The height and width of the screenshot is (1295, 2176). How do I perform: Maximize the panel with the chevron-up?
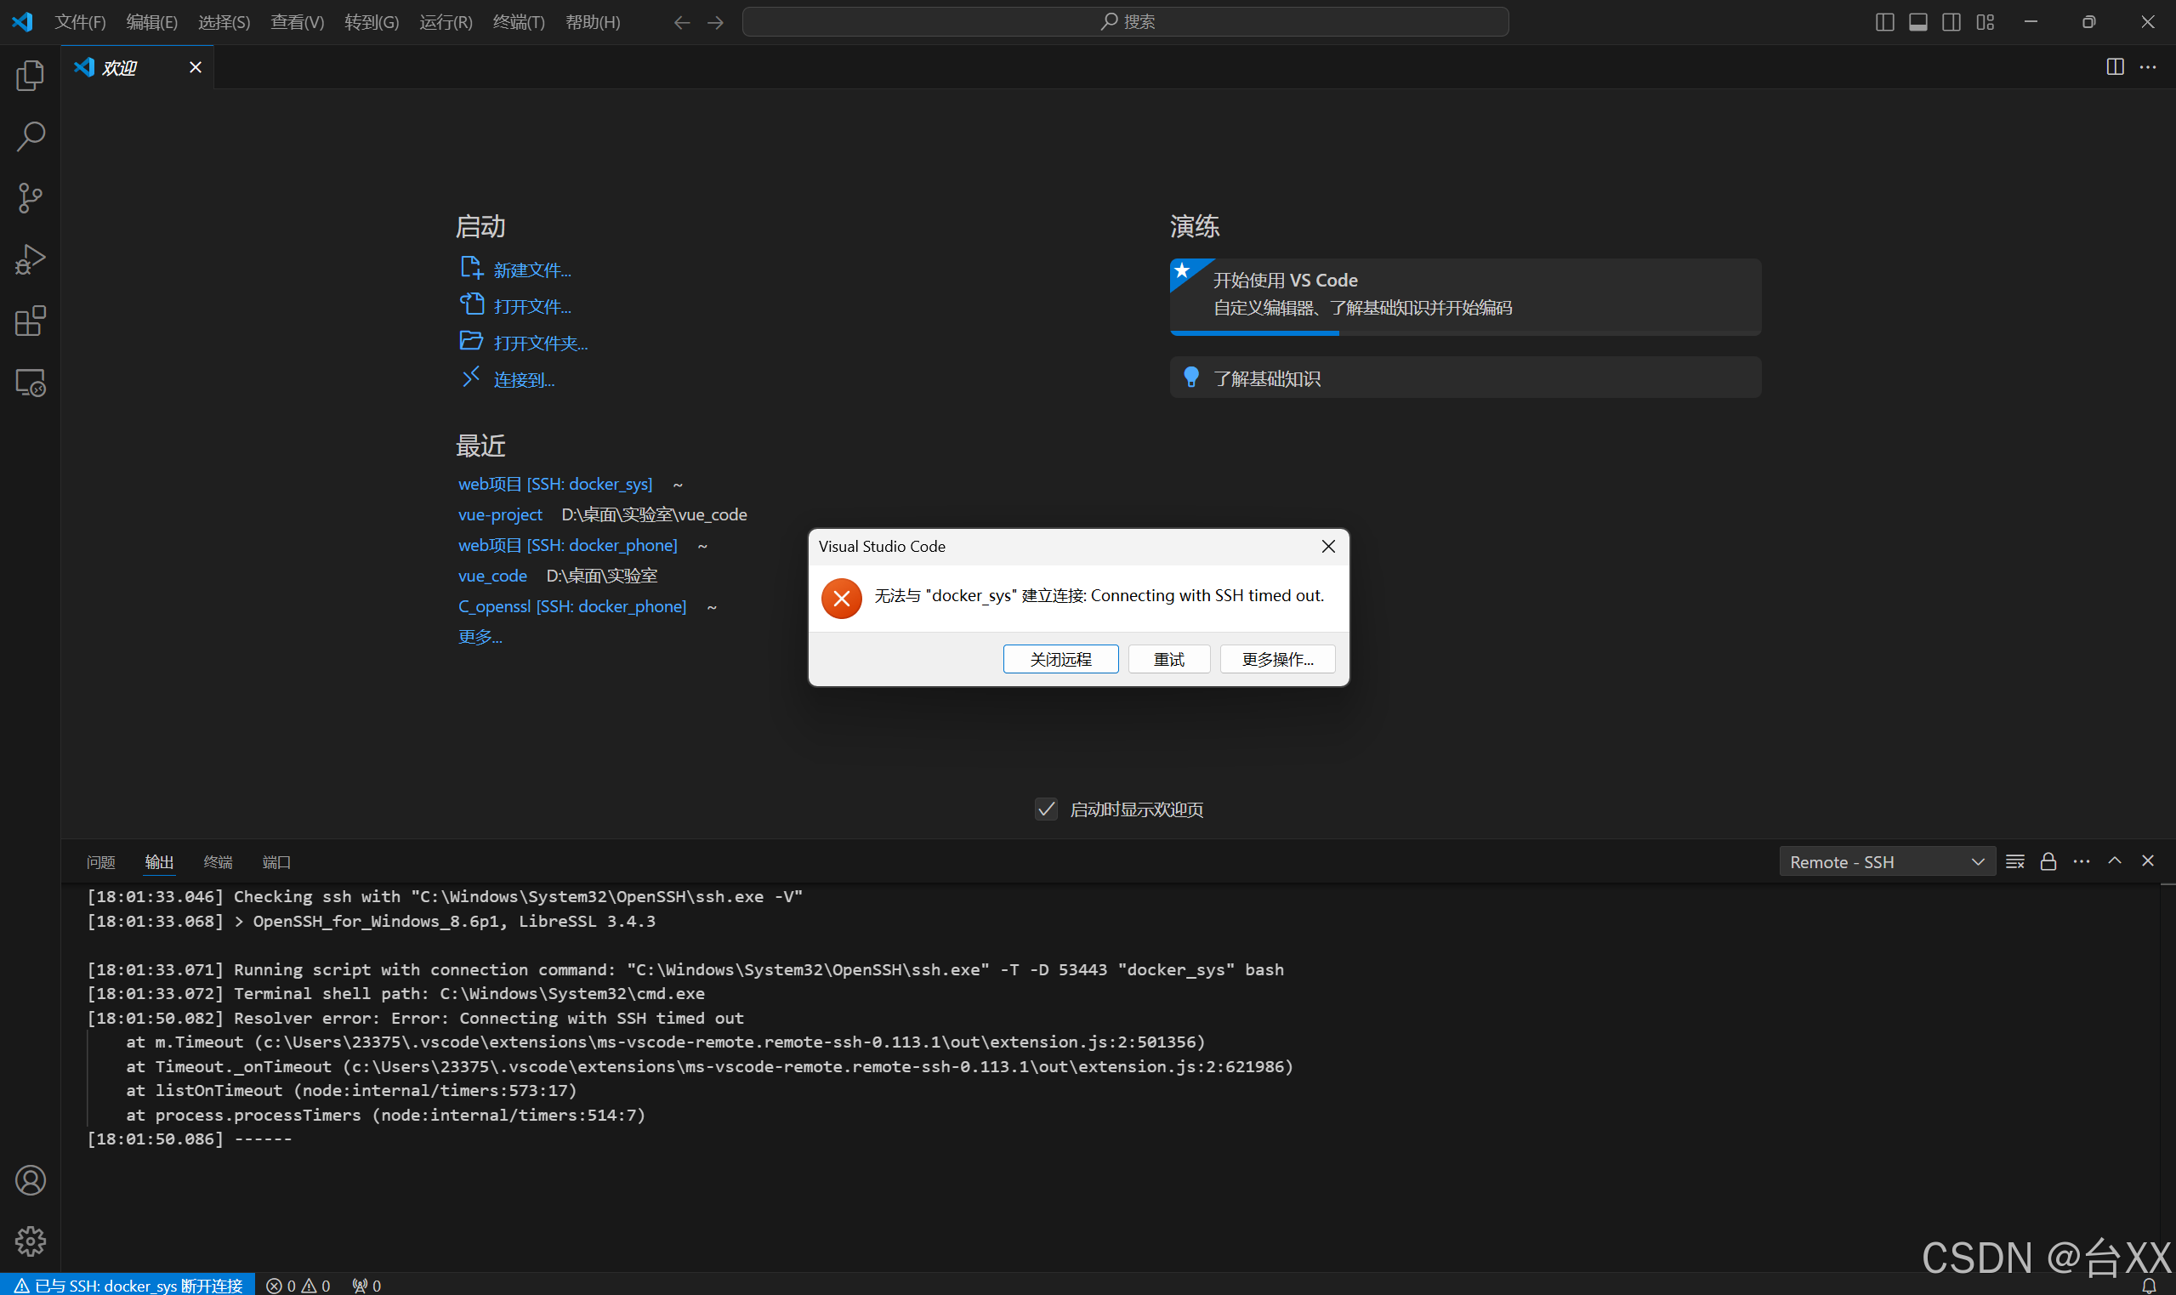tap(2115, 861)
